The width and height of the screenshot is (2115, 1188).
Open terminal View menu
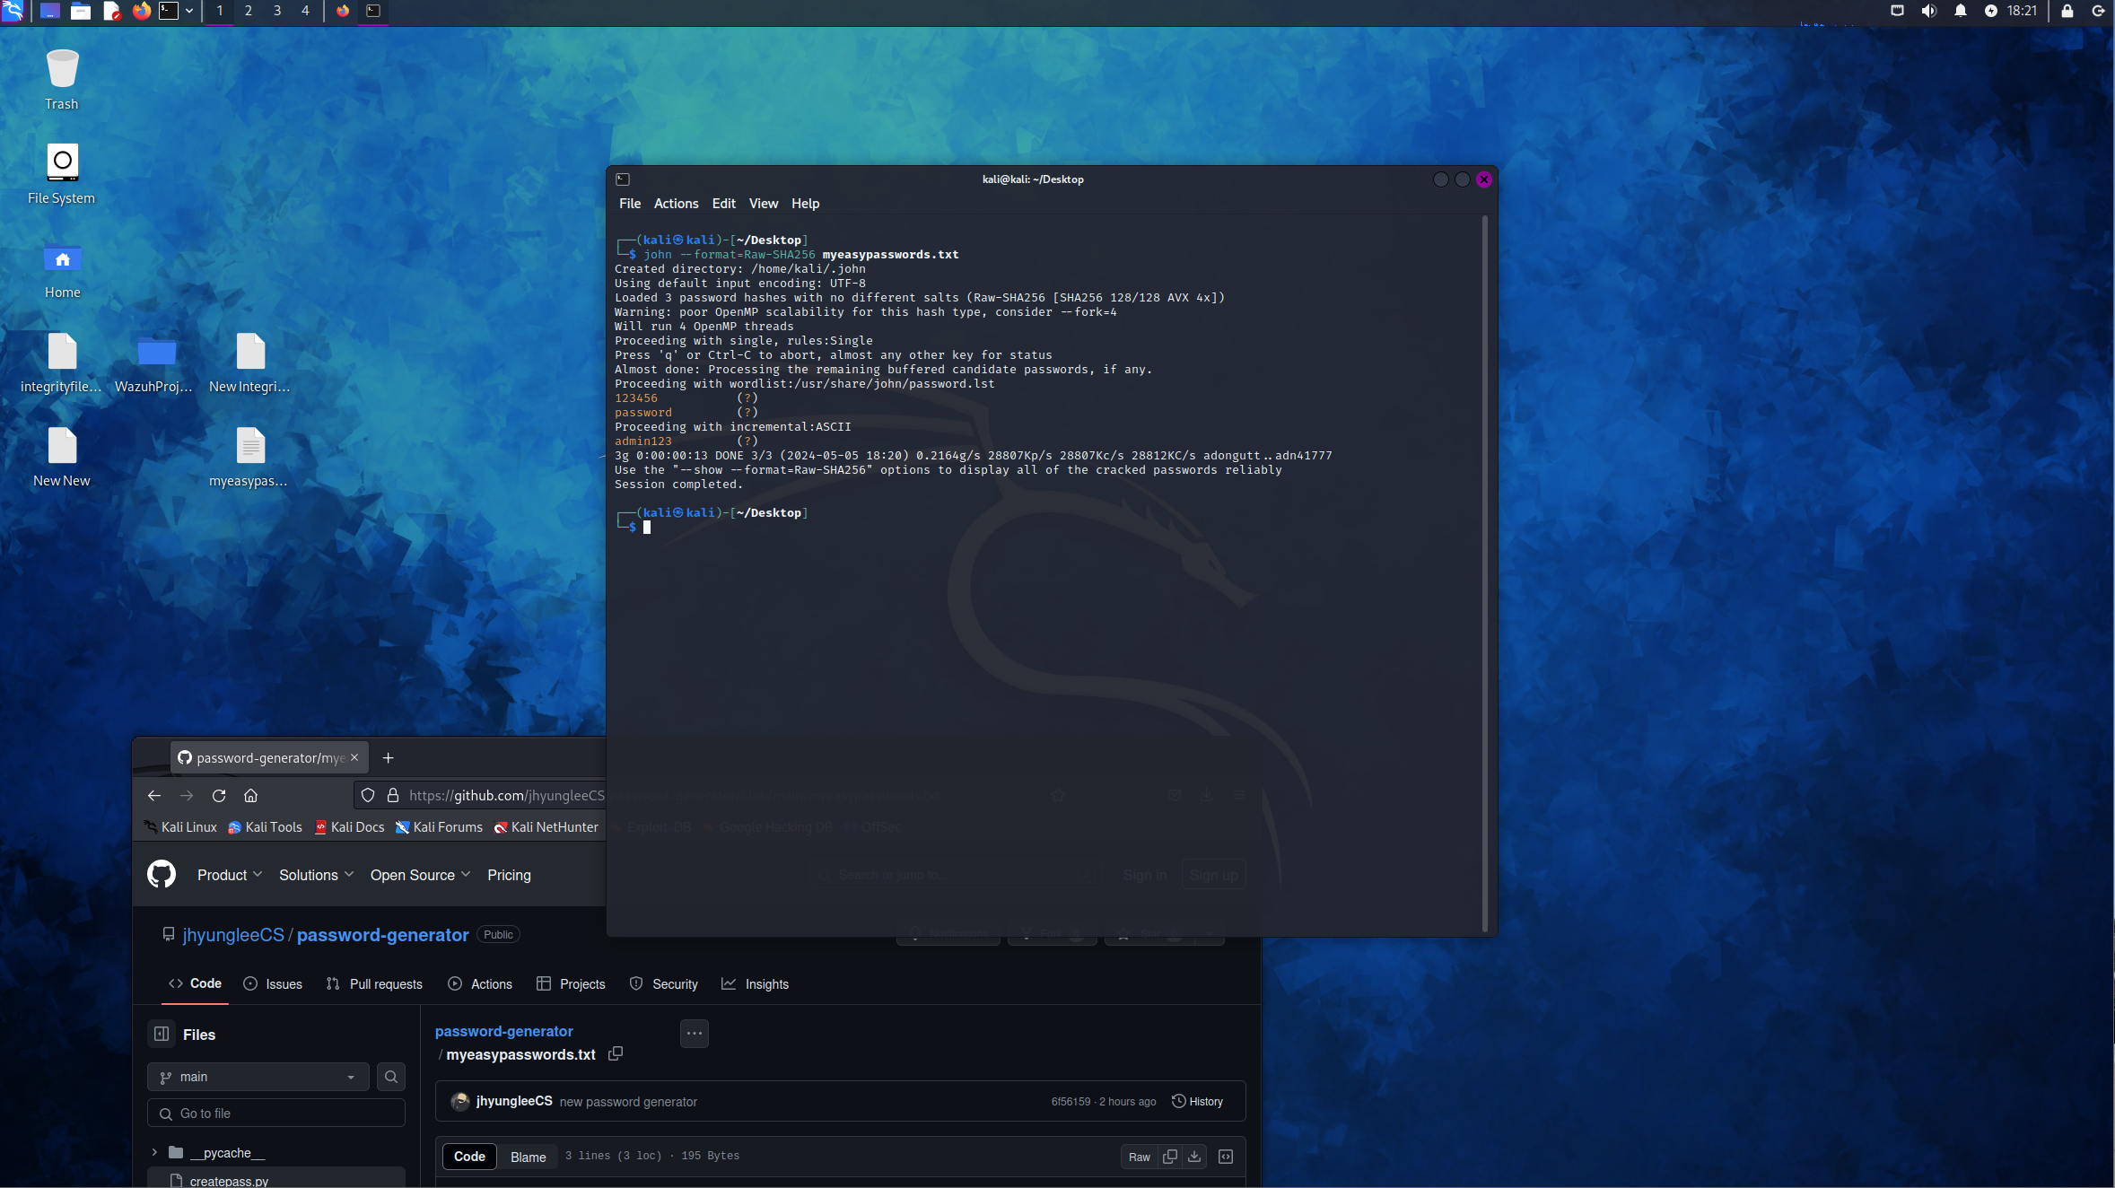click(x=763, y=204)
